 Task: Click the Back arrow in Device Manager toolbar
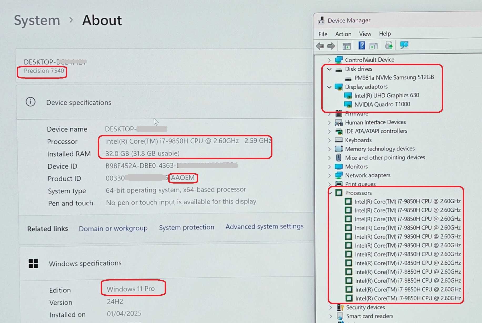point(320,46)
